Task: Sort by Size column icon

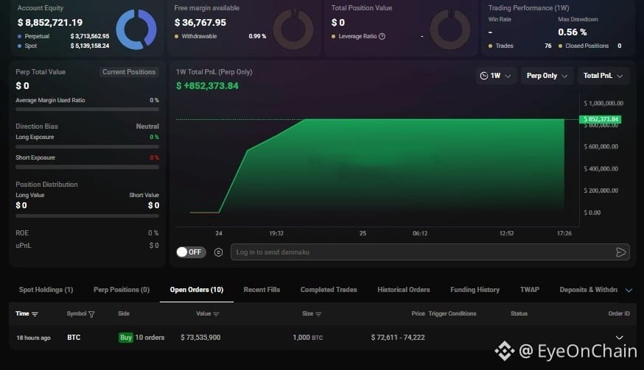Action: click(x=318, y=314)
